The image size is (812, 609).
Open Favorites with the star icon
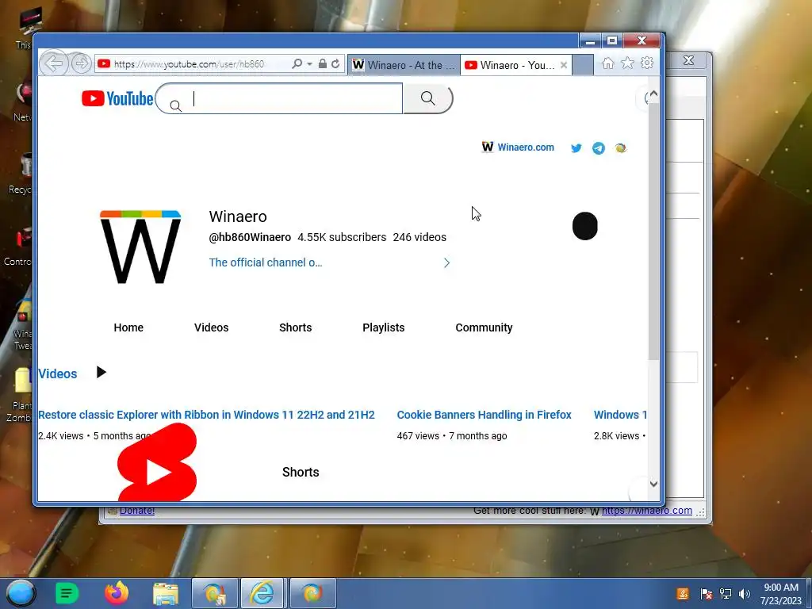click(628, 63)
